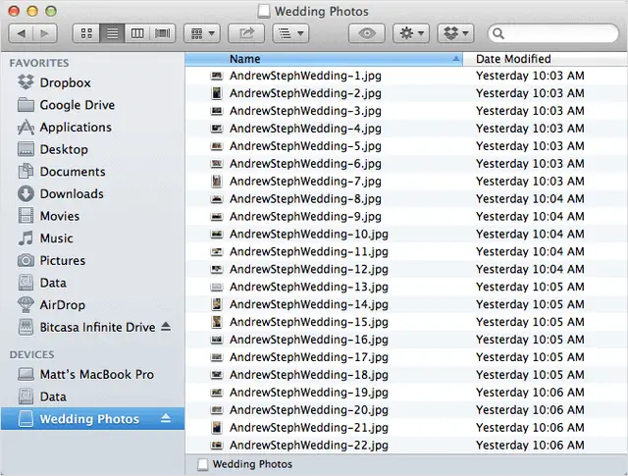Image resolution: width=628 pixels, height=476 pixels.
Task: Select AndrewStephWedding-5.jpg
Action: [x=406, y=146]
